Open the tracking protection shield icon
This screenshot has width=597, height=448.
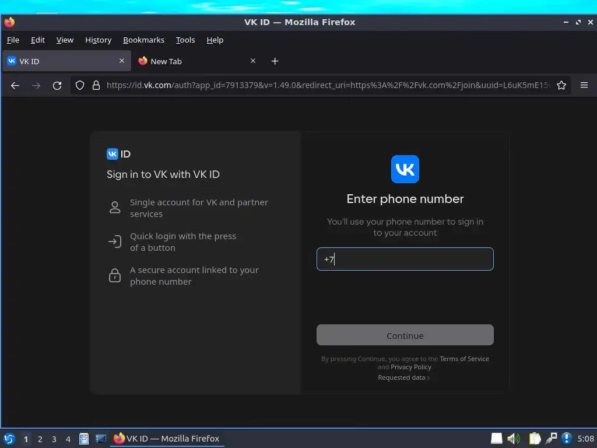coord(79,85)
